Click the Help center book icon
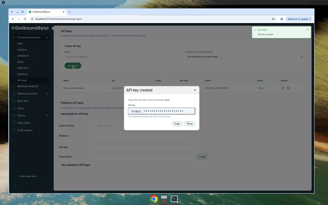The height and width of the screenshot is (205, 328). 14,123
